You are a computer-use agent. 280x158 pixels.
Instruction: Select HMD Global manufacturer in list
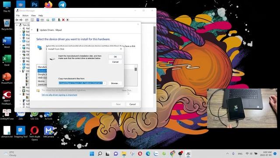pos(42,78)
